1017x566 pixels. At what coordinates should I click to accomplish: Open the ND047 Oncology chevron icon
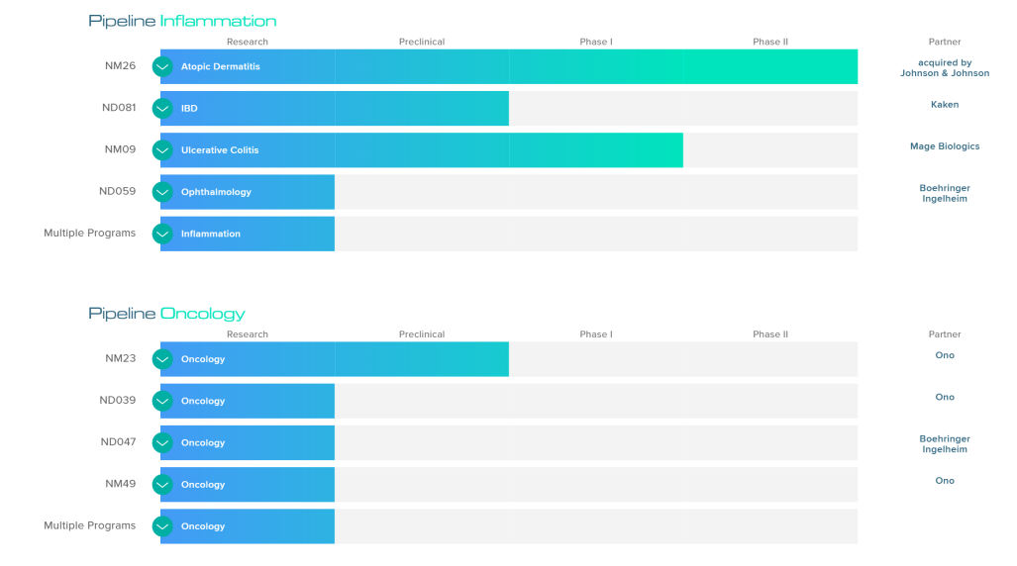coord(162,443)
